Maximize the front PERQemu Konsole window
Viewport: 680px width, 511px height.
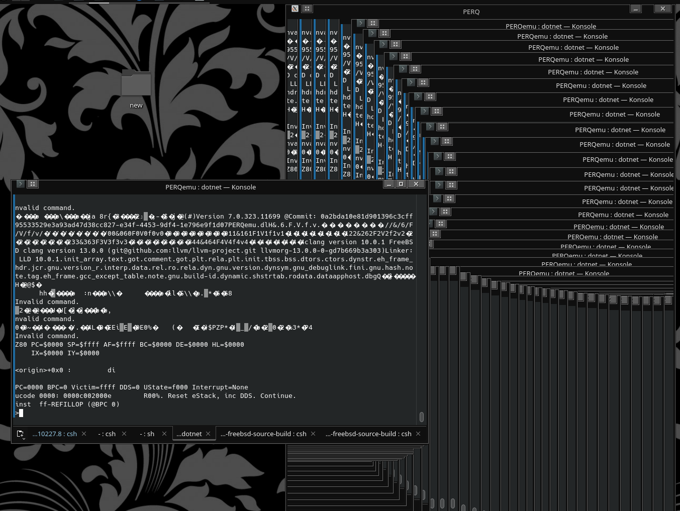(x=401, y=184)
